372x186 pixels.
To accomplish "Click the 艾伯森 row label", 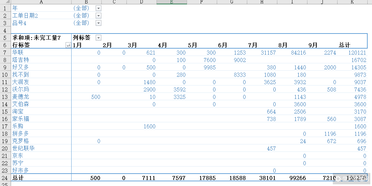I will click(21, 104).
